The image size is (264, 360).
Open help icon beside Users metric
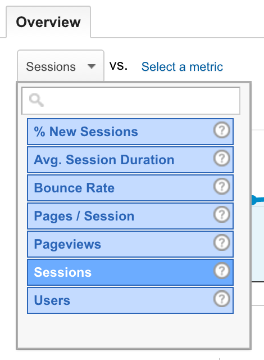coord(222,299)
